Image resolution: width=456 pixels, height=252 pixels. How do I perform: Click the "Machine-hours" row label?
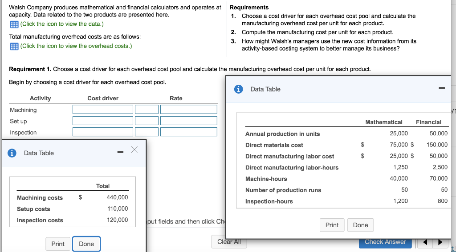click(x=266, y=179)
